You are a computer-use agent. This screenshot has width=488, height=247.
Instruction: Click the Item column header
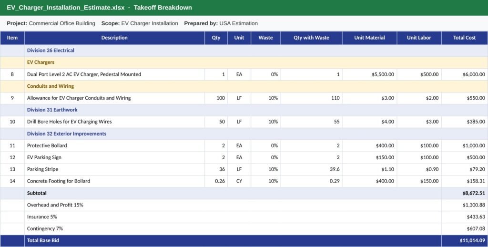click(x=12, y=38)
